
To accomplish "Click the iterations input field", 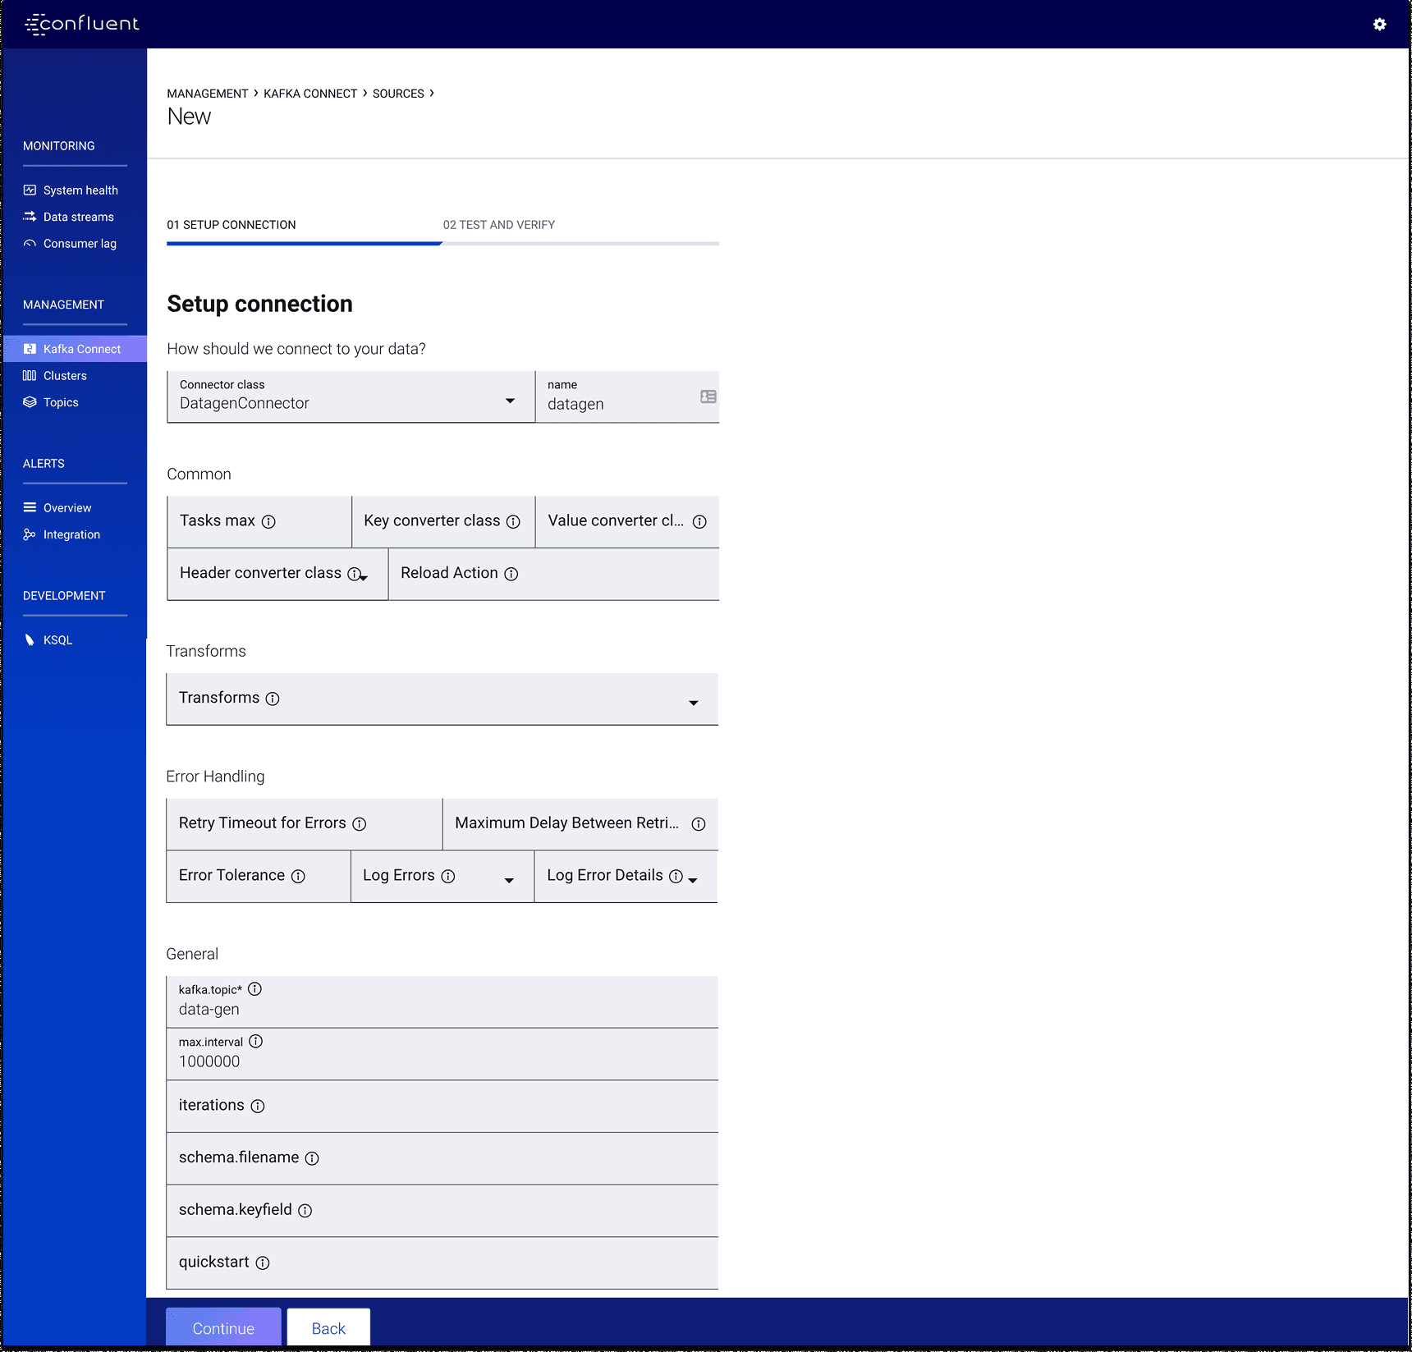I will (x=442, y=1106).
